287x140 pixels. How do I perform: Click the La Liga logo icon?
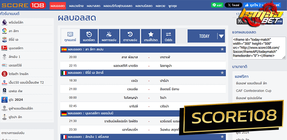point(4,31)
